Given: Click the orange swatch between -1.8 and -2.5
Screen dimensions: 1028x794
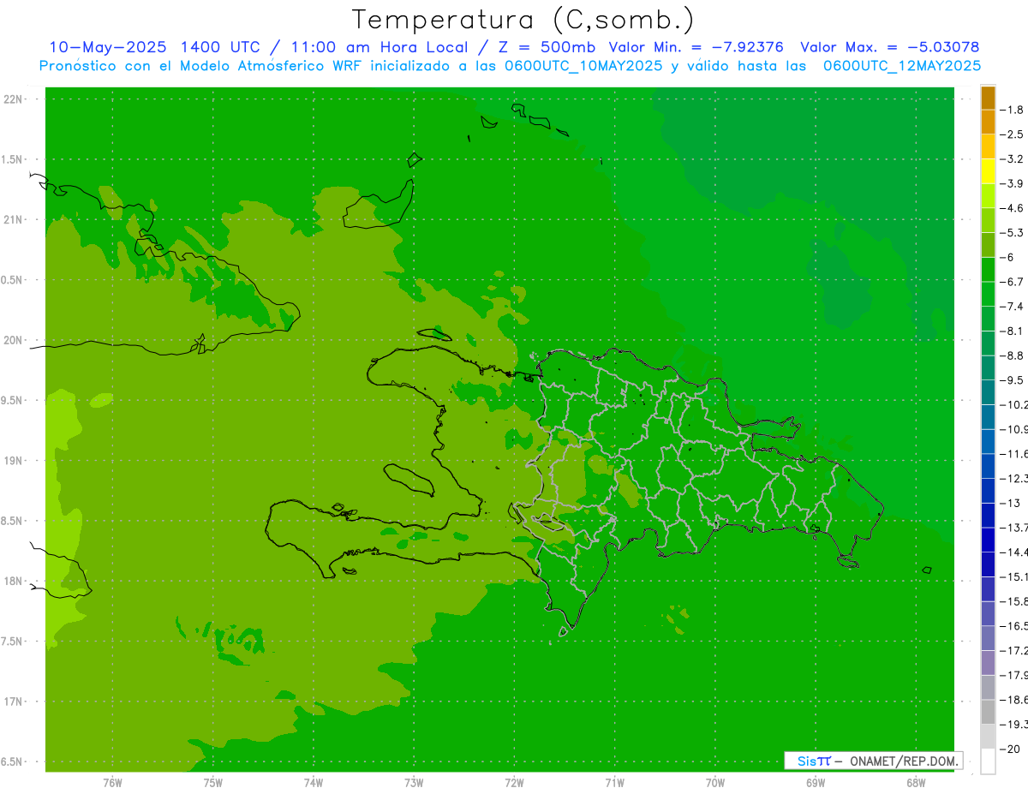Looking at the screenshot, I should coord(988,122).
